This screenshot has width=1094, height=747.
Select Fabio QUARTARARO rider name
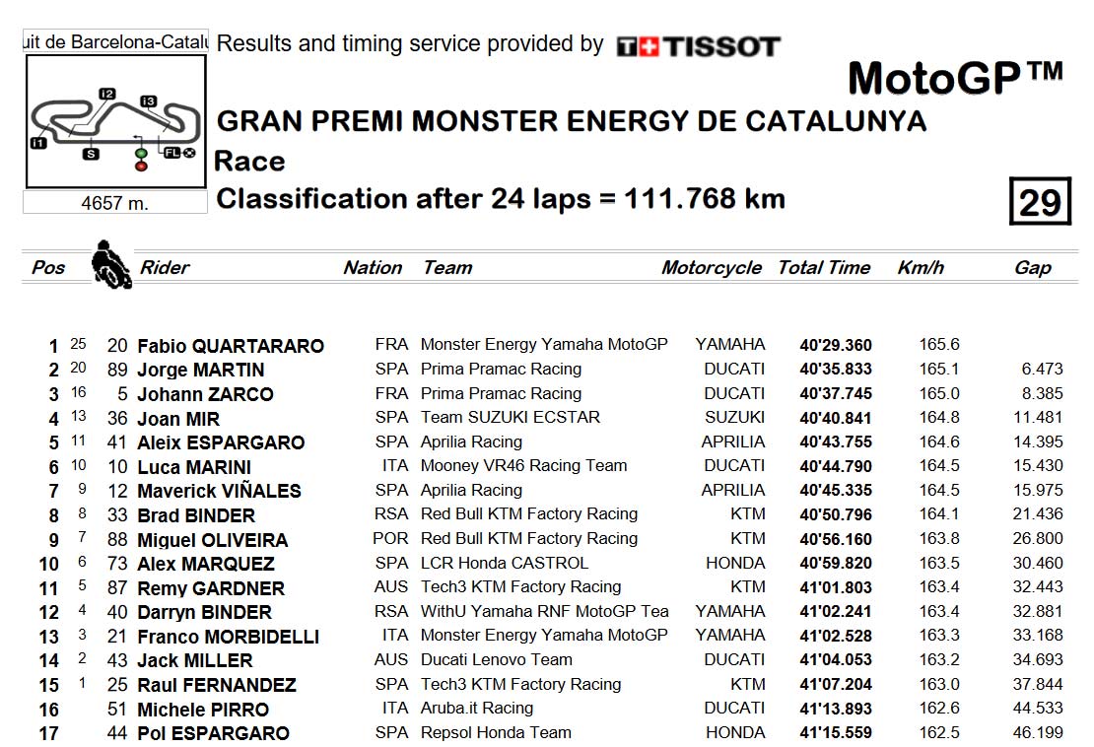[x=231, y=346]
